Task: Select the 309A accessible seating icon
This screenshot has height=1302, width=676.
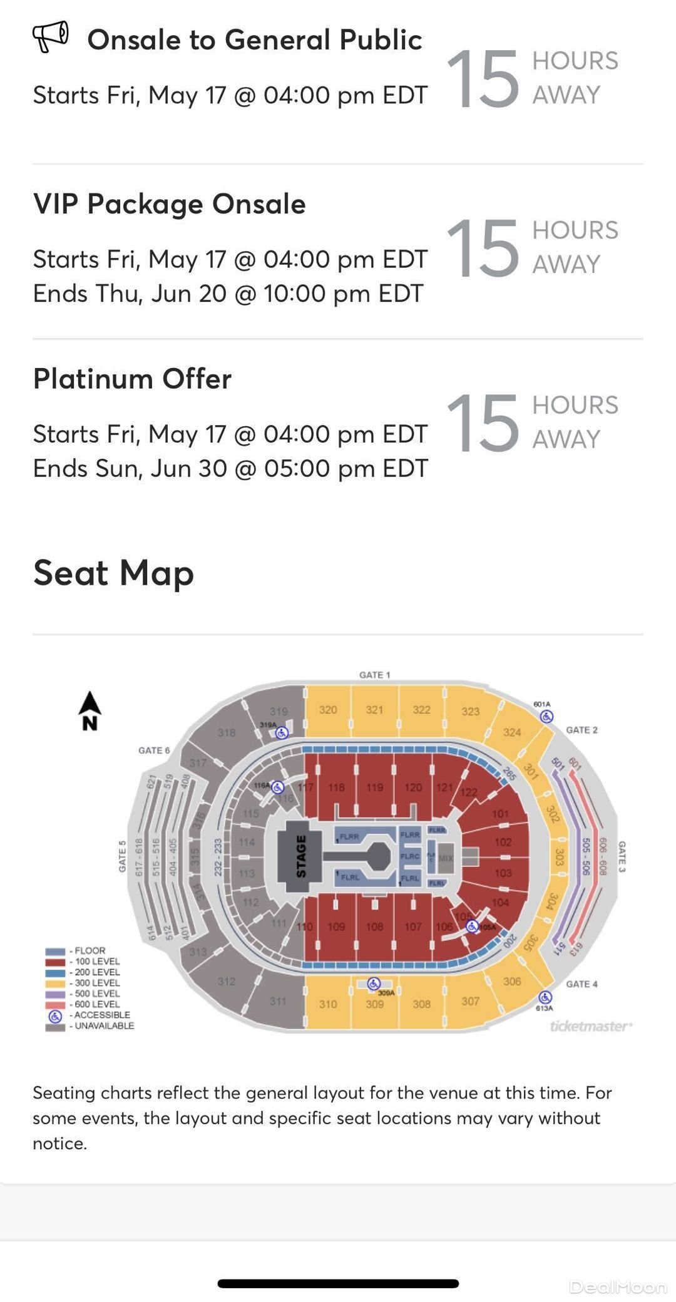Action: 374,984
